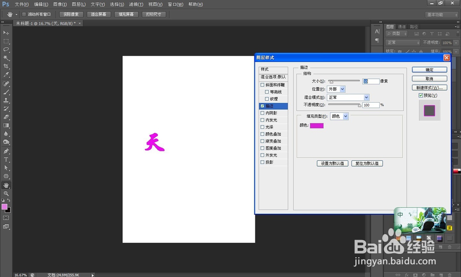The image size is (461, 277).
Task: Open the Window menu
Action: [x=175, y=5]
